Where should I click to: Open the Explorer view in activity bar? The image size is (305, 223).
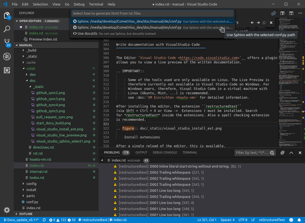point(7,16)
